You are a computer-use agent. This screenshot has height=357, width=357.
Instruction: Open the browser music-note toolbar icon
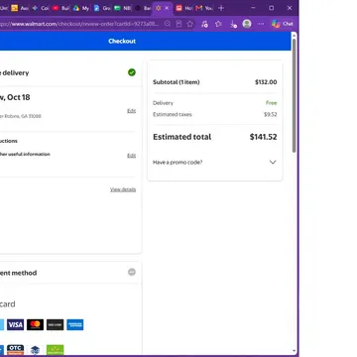tap(204, 24)
